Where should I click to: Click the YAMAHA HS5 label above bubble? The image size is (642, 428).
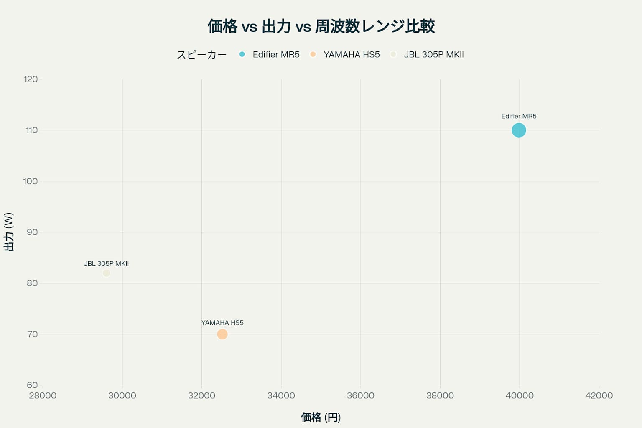222,323
